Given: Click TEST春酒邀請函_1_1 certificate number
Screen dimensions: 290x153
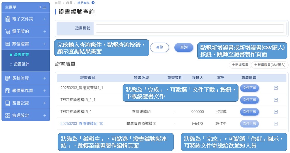Looking at the screenshot, I should pyautogui.click(x=78, y=100).
